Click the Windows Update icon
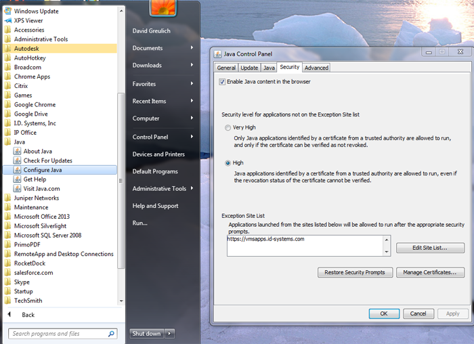This screenshot has width=474, height=344. tap(7, 11)
